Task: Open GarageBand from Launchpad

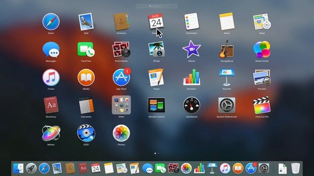Action: 227,49
